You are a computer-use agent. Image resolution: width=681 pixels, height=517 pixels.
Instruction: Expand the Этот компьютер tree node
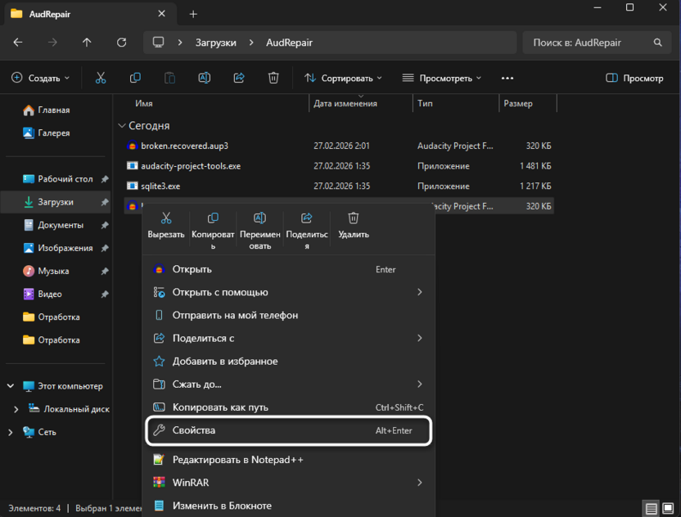11,386
